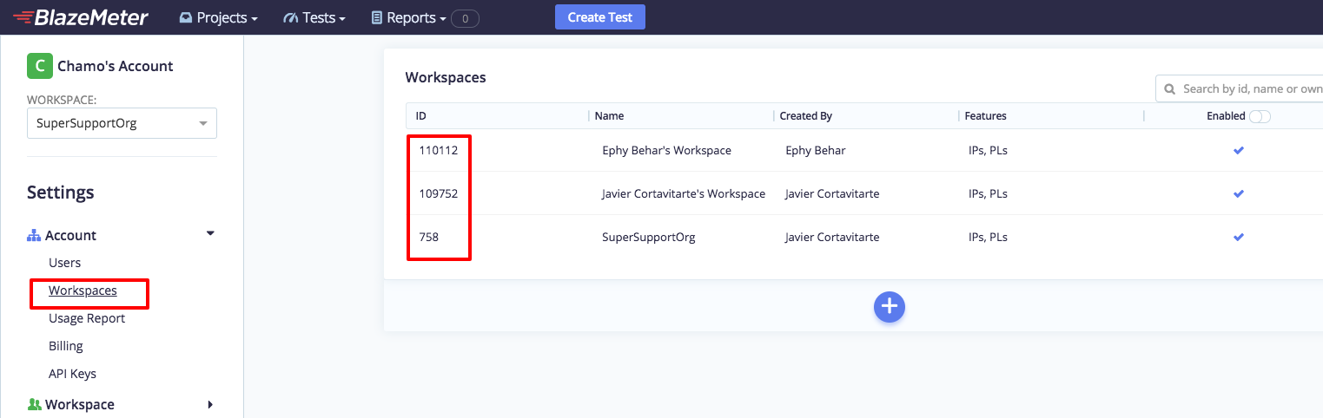This screenshot has height=418, width=1323.
Task: Sort by the ID column header
Action: coord(421,115)
